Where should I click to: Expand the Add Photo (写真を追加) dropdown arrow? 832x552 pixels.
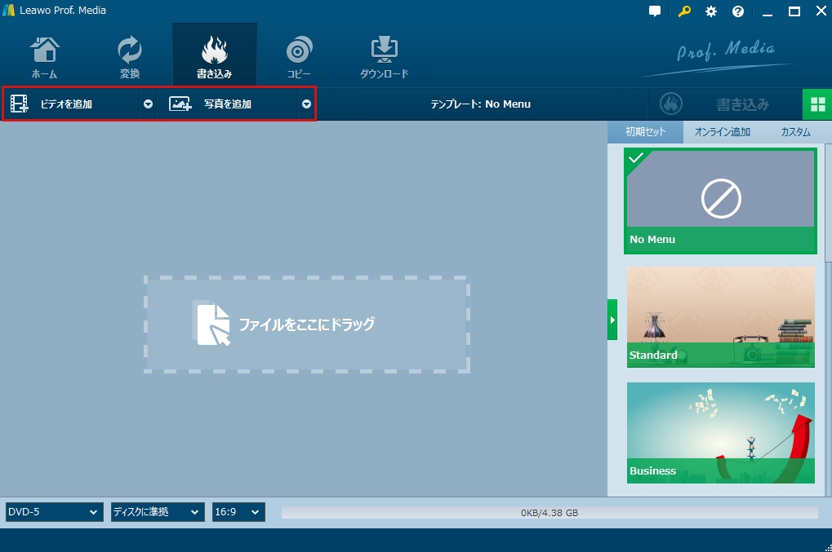(x=306, y=104)
